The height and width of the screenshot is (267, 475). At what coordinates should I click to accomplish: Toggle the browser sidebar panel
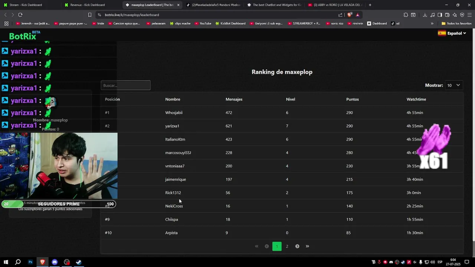tap(440, 15)
